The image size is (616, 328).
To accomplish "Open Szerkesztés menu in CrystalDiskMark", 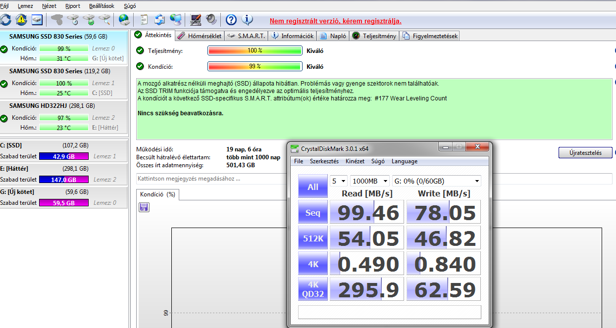I will pyautogui.click(x=324, y=161).
